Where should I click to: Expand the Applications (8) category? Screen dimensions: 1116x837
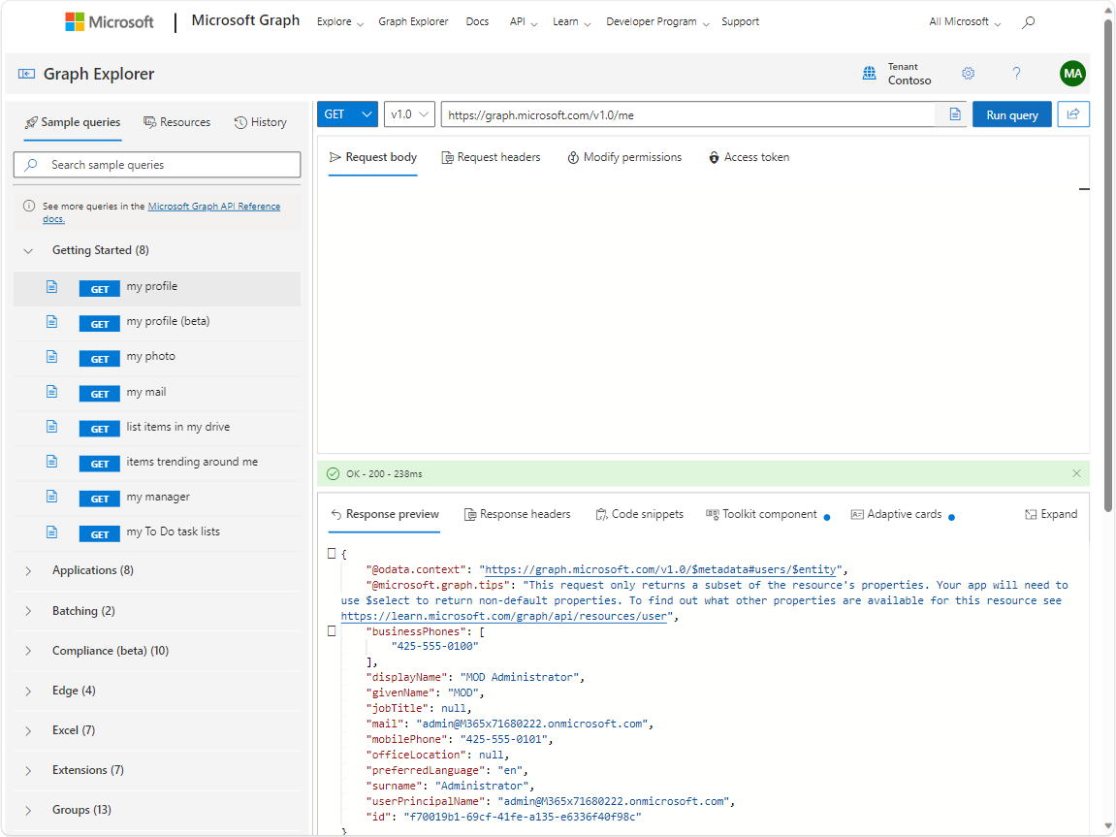tap(28, 571)
